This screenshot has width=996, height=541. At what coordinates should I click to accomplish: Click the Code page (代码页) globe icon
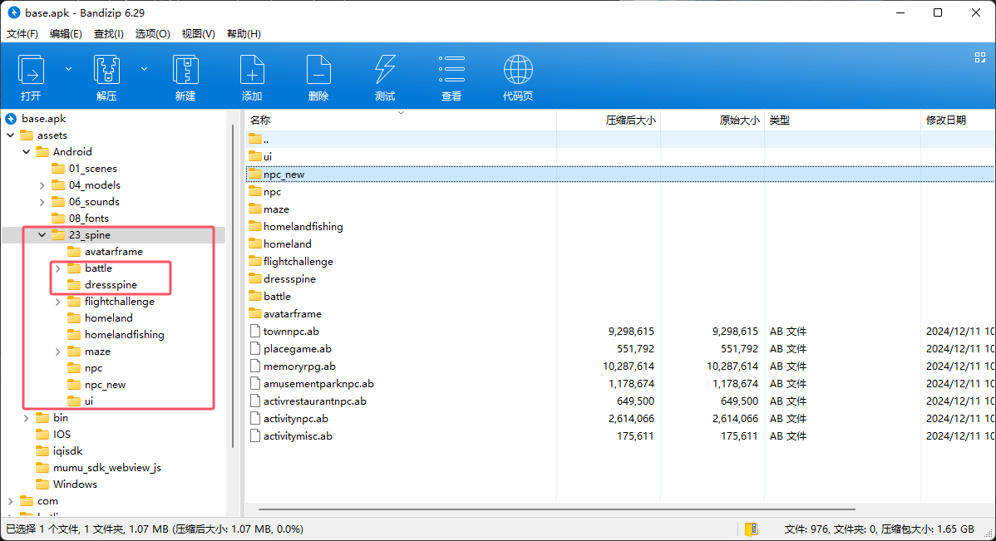click(x=518, y=69)
